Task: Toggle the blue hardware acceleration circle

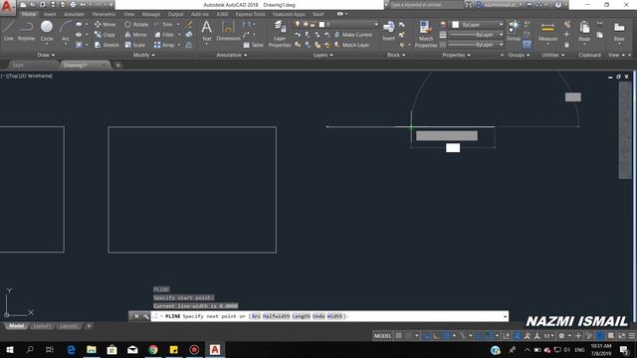Action: [600, 336]
